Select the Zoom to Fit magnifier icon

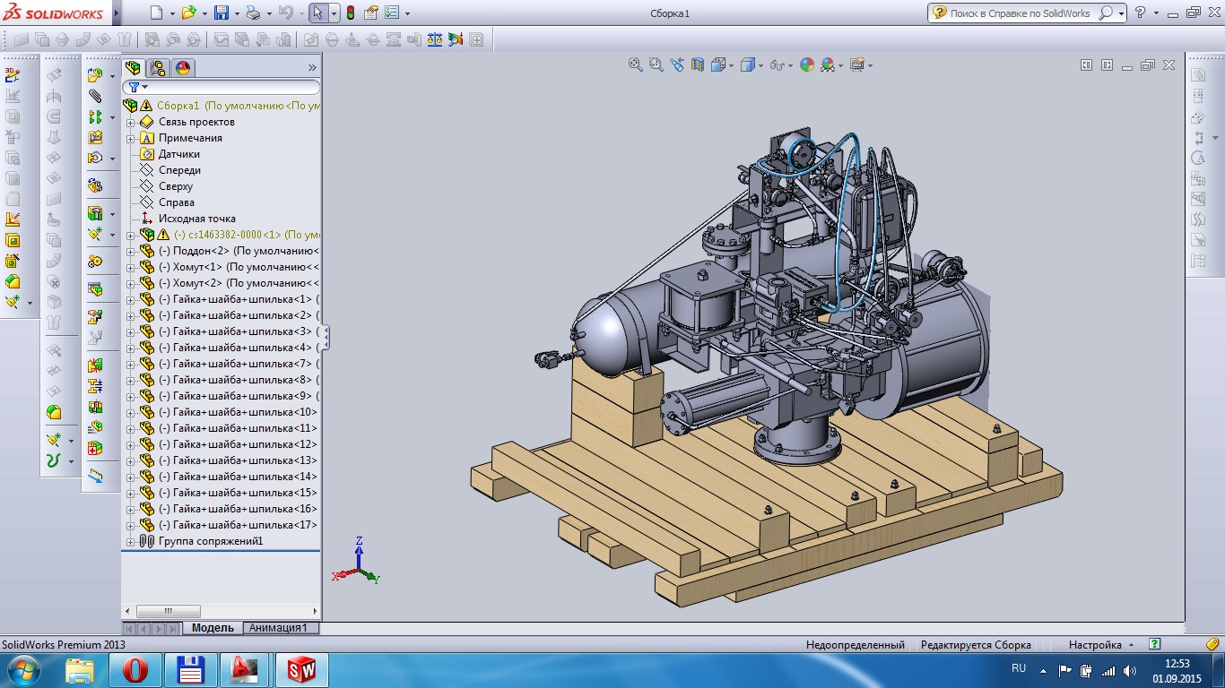[x=635, y=64]
